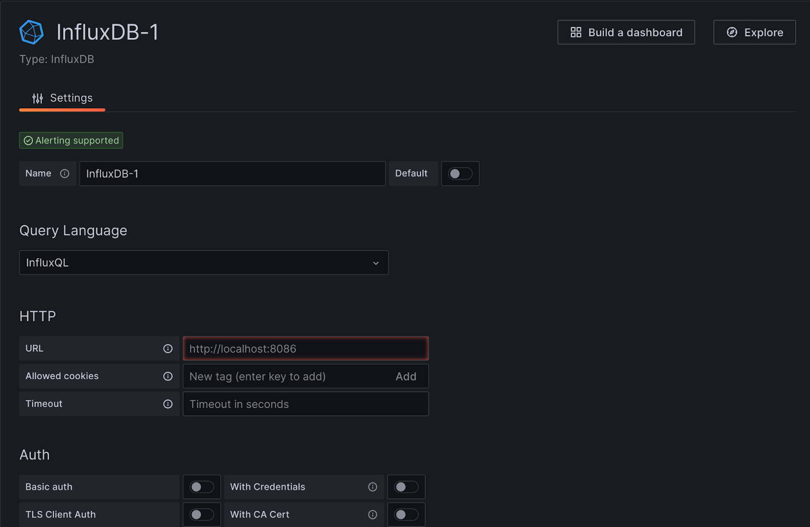Click the Timeout info icon
The height and width of the screenshot is (527, 810).
(168, 404)
